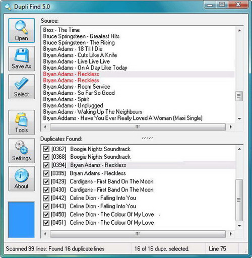The width and height of the screenshot is (252, 258).
Task: Uncheck [0451] Celine Dion Colour Of My Love
Action: 46,223
